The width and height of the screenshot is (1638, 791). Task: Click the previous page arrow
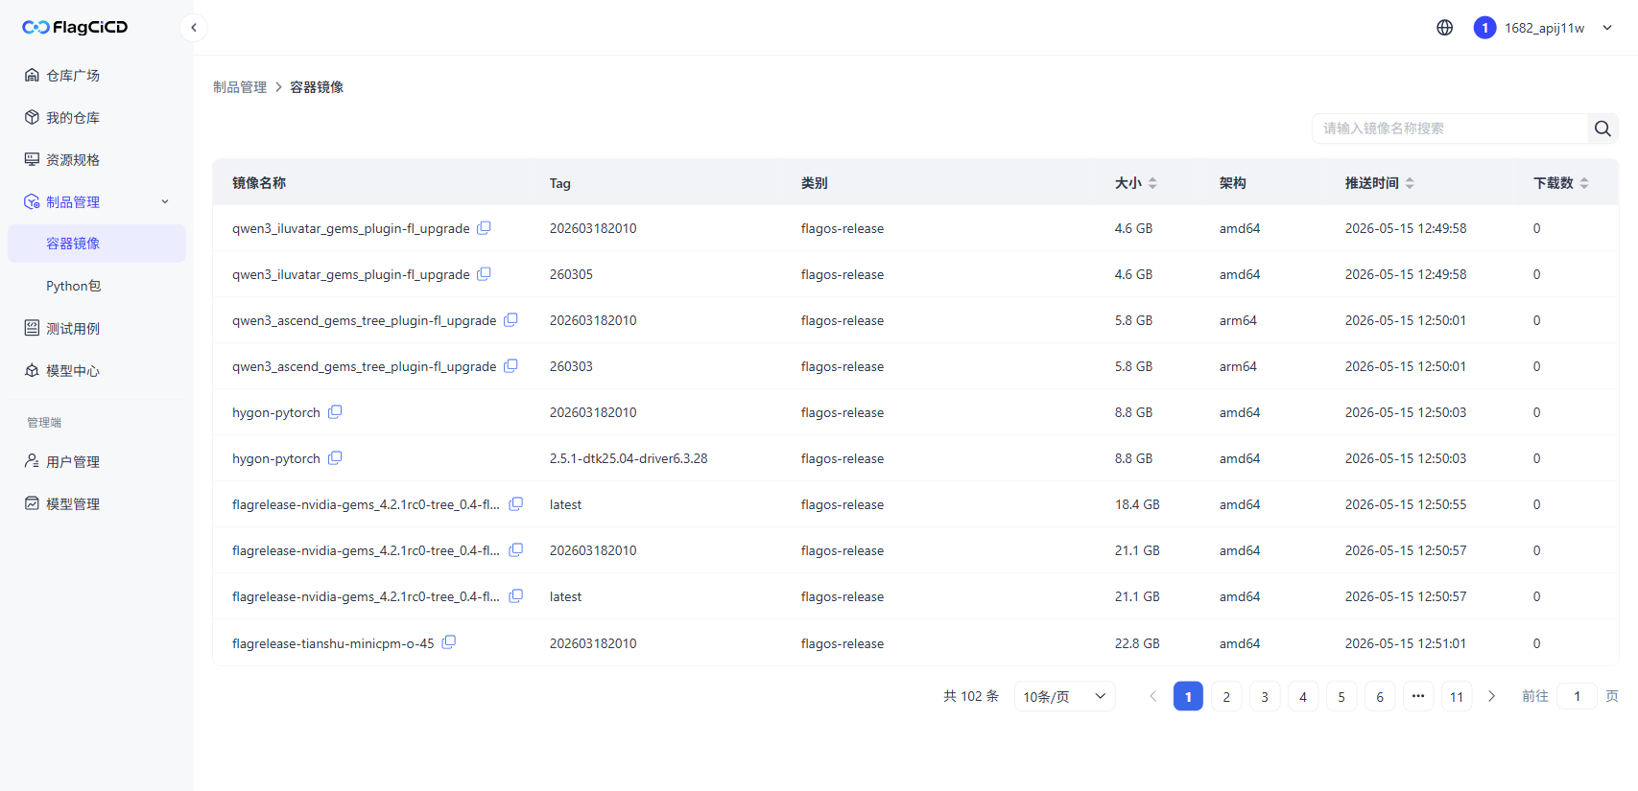pyautogui.click(x=1153, y=696)
